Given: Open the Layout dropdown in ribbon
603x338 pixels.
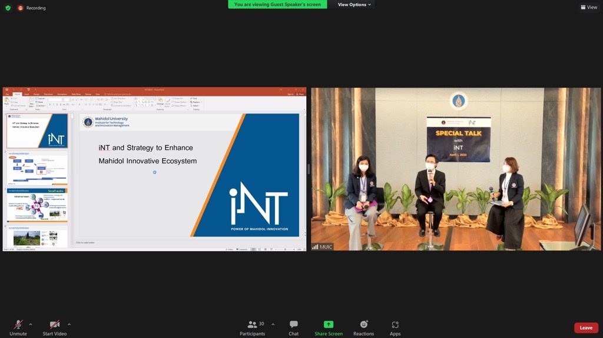Looking at the screenshot, I should (41, 98).
